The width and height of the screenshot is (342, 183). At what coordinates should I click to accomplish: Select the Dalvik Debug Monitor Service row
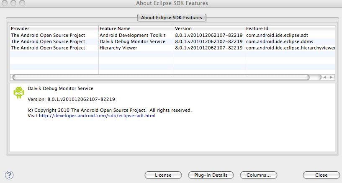[x=172, y=41]
